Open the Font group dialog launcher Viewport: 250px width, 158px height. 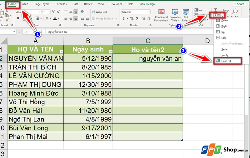tap(60, 25)
